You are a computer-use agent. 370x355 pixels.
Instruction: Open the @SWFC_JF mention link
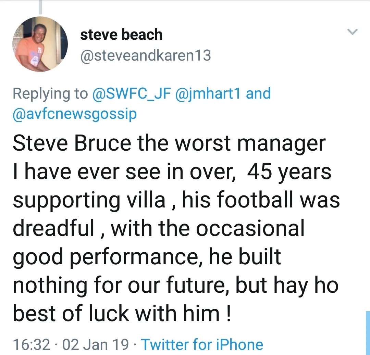click(x=132, y=94)
